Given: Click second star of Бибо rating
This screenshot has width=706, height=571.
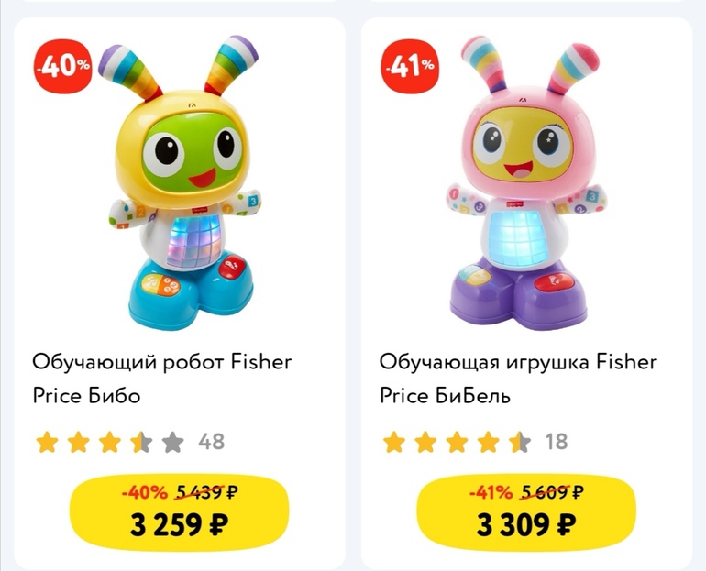Looking at the screenshot, I should coord(78,442).
